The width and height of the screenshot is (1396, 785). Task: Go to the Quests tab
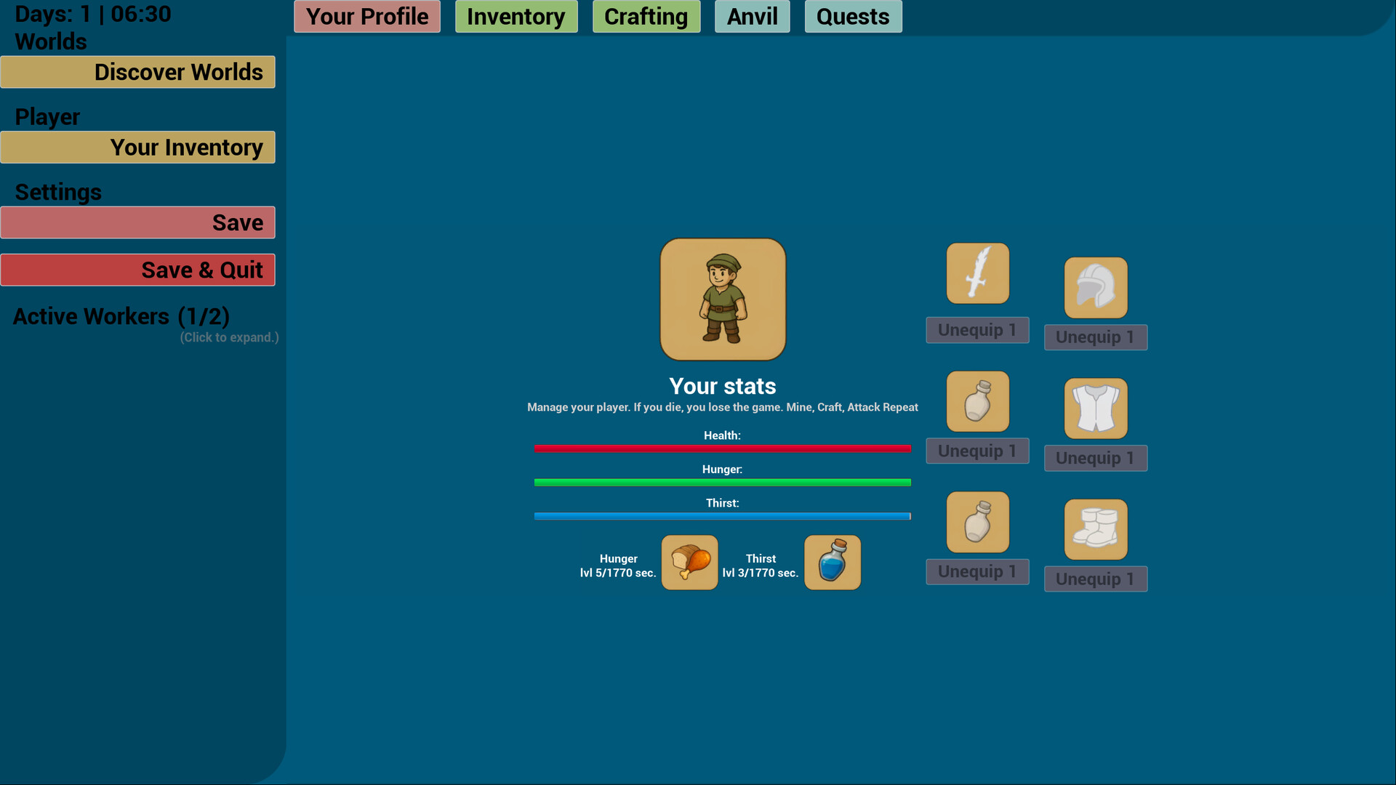(x=853, y=17)
